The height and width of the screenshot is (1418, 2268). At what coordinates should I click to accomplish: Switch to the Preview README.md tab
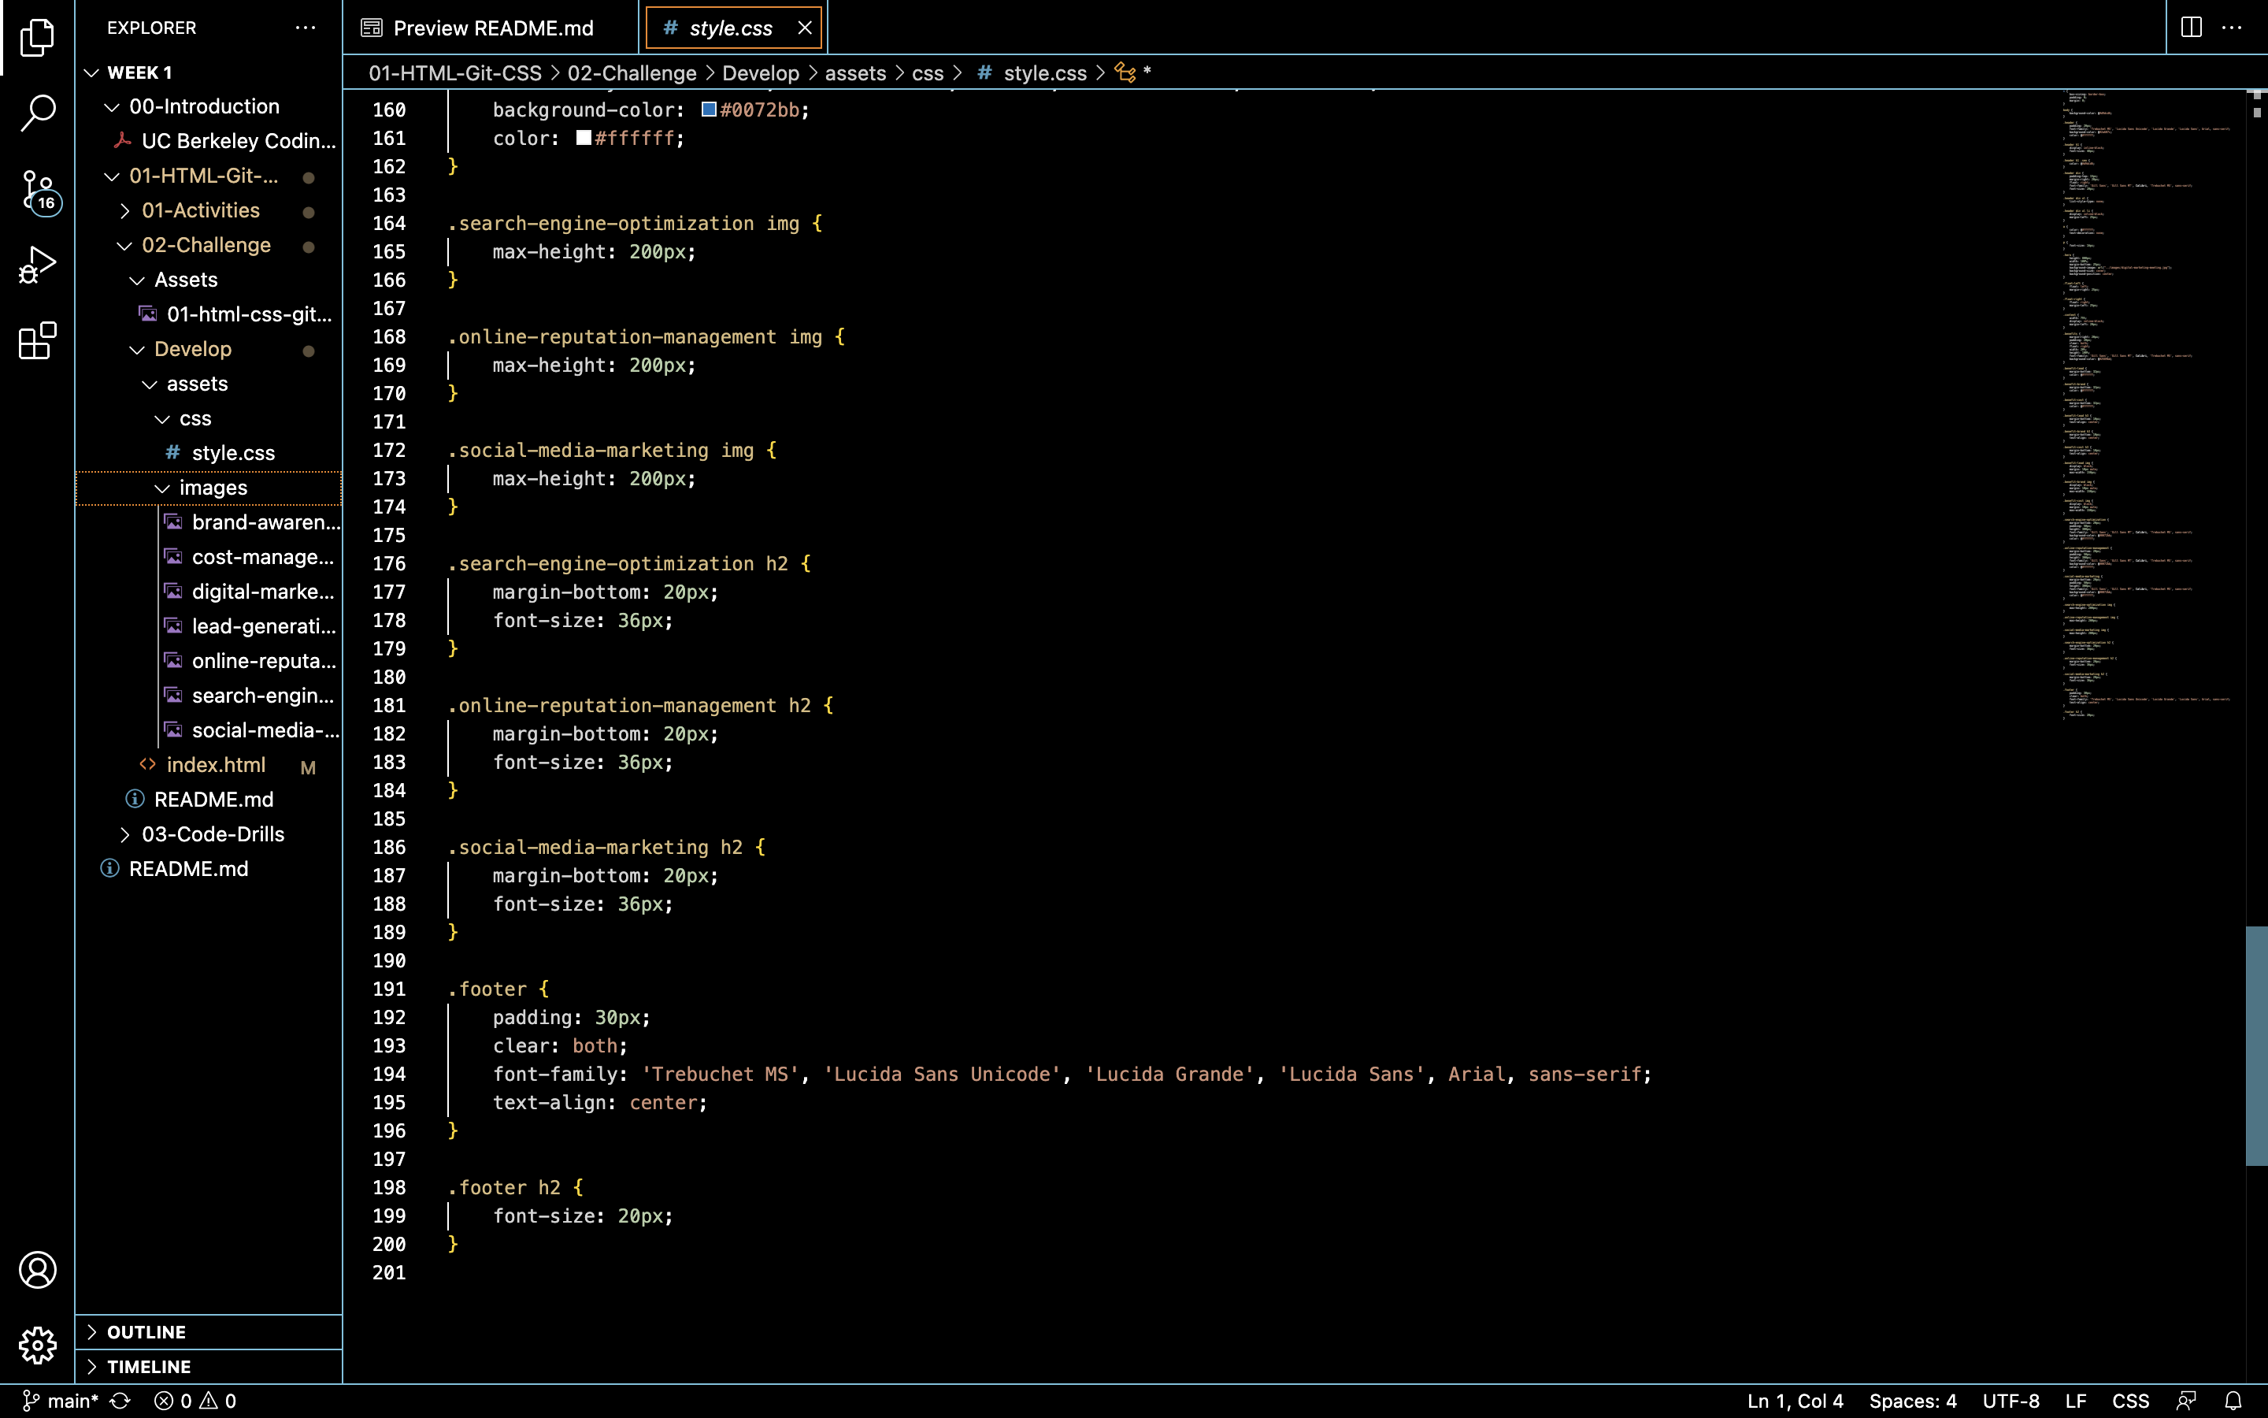[x=492, y=28]
